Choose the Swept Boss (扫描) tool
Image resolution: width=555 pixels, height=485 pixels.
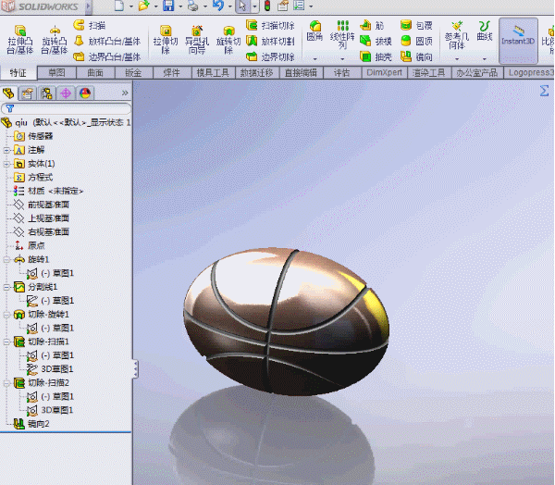pos(90,26)
